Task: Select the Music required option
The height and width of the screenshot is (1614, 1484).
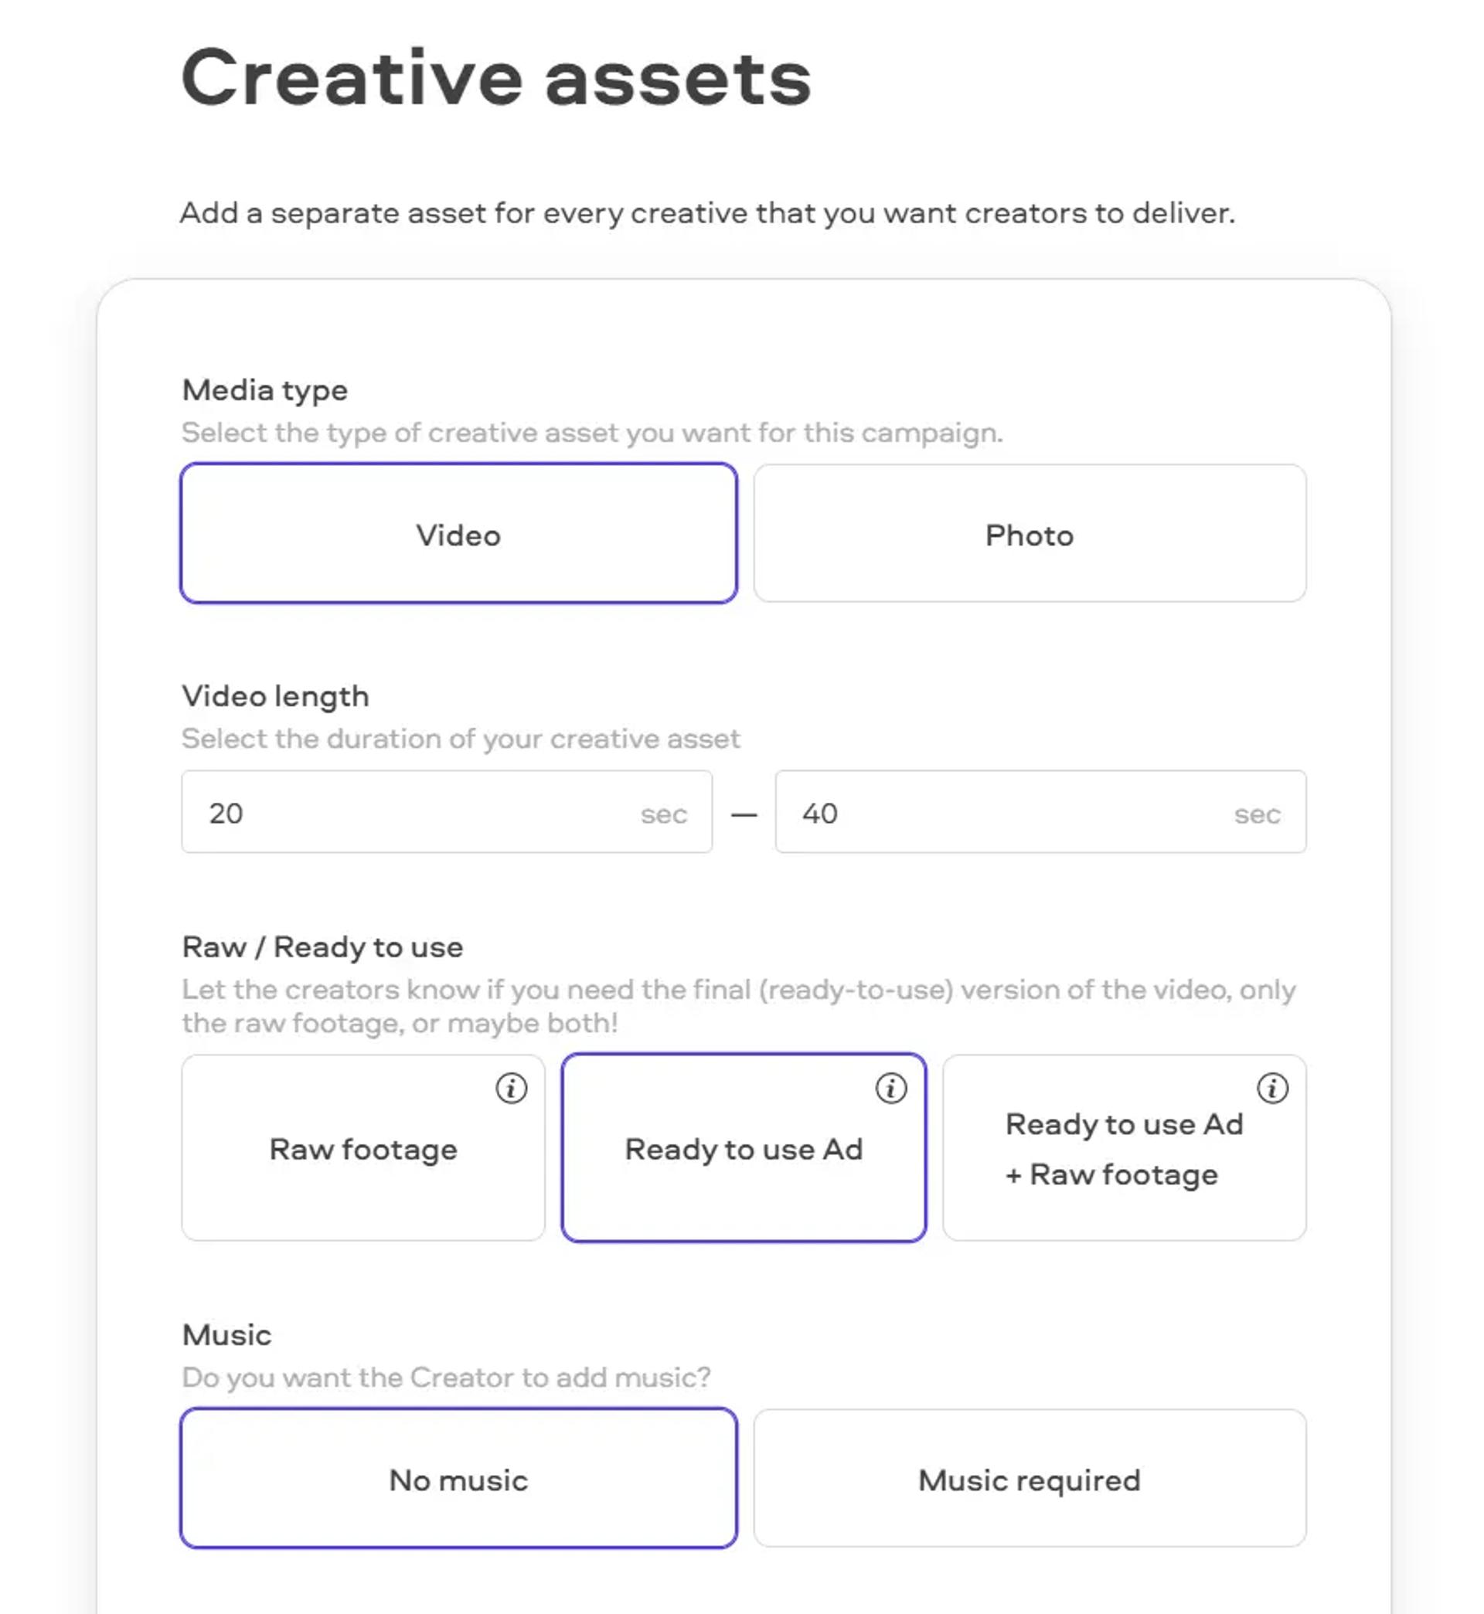Action: point(1030,1478)
